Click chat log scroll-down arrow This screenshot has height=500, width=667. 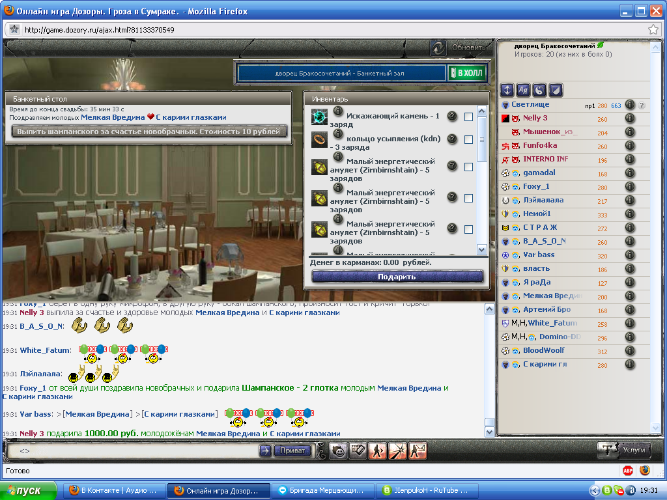click(490, 432)
